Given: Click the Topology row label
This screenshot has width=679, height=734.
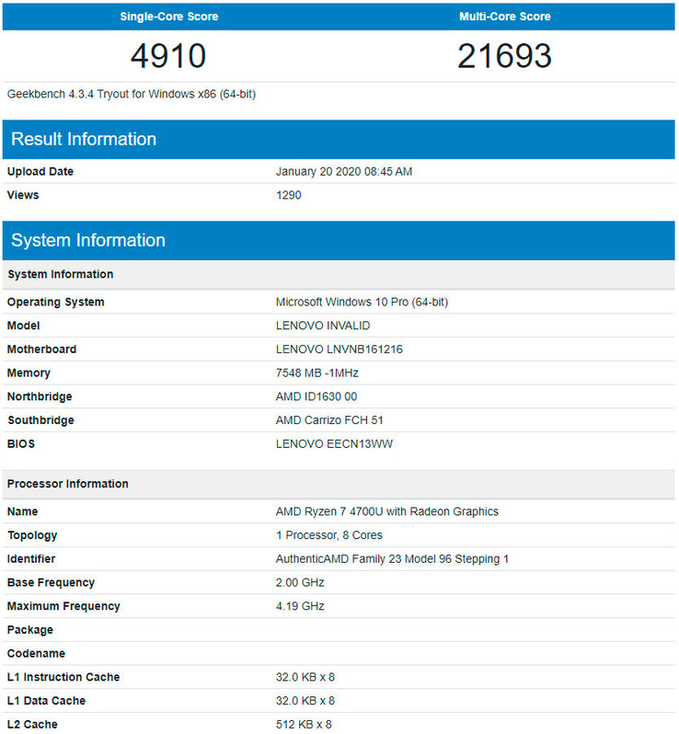Looking at the screenshot, I should click(x=32, y=535).
